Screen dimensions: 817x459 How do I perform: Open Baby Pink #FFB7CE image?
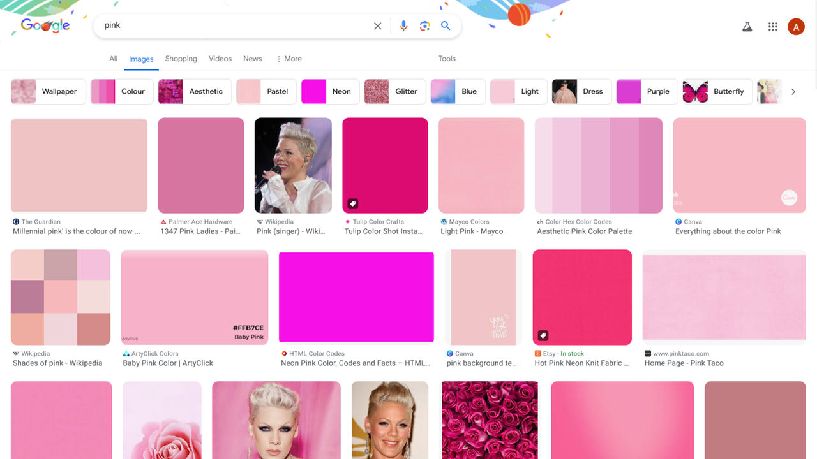click(195, 297)
